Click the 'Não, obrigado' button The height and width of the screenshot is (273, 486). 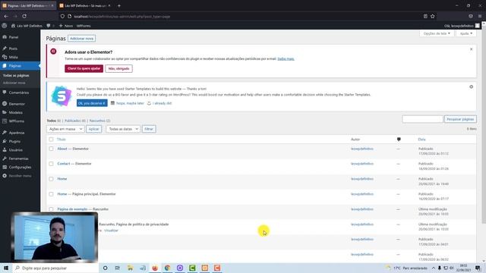tap(118, 68)
